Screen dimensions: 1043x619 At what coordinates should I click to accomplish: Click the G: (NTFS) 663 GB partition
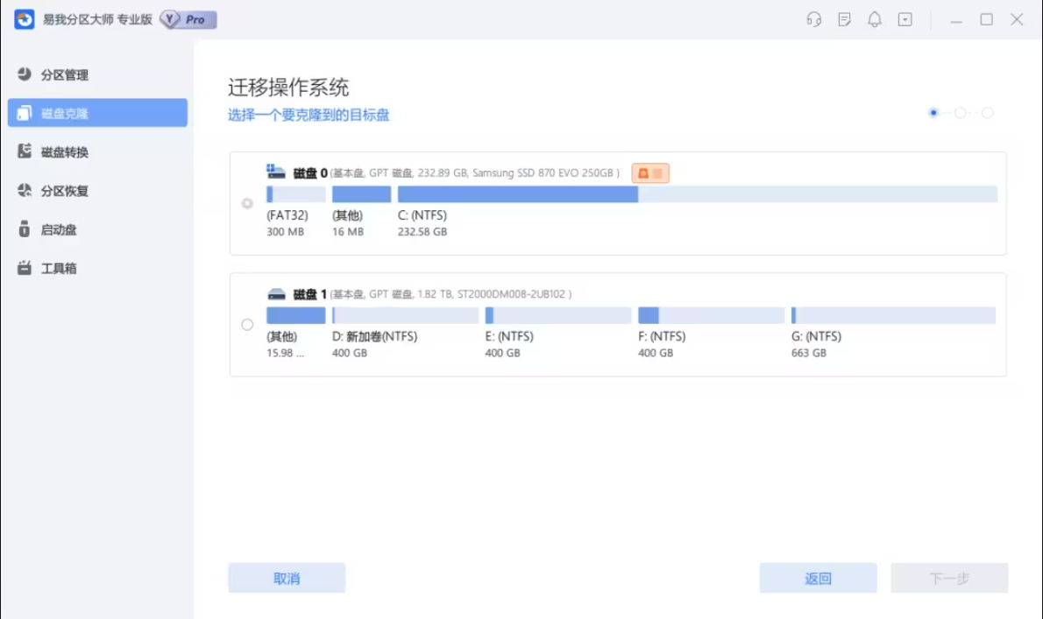click(x=893, y=315)
